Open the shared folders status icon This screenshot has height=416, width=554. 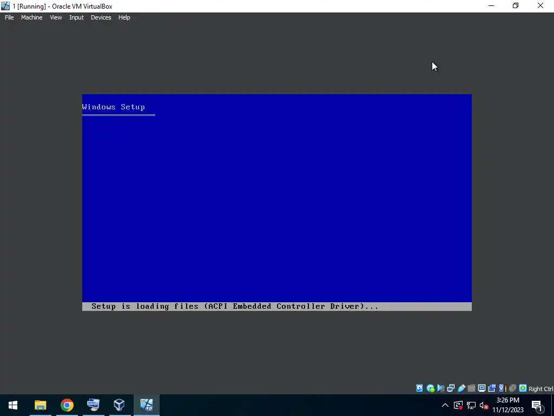click(x=471, y=388)
